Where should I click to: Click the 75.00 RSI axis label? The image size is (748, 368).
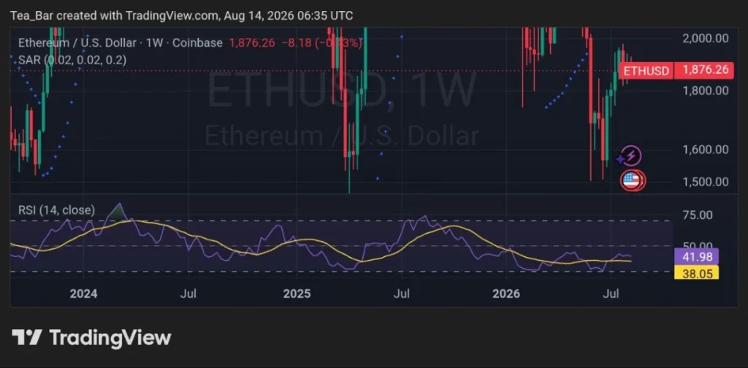pos(697,215)
